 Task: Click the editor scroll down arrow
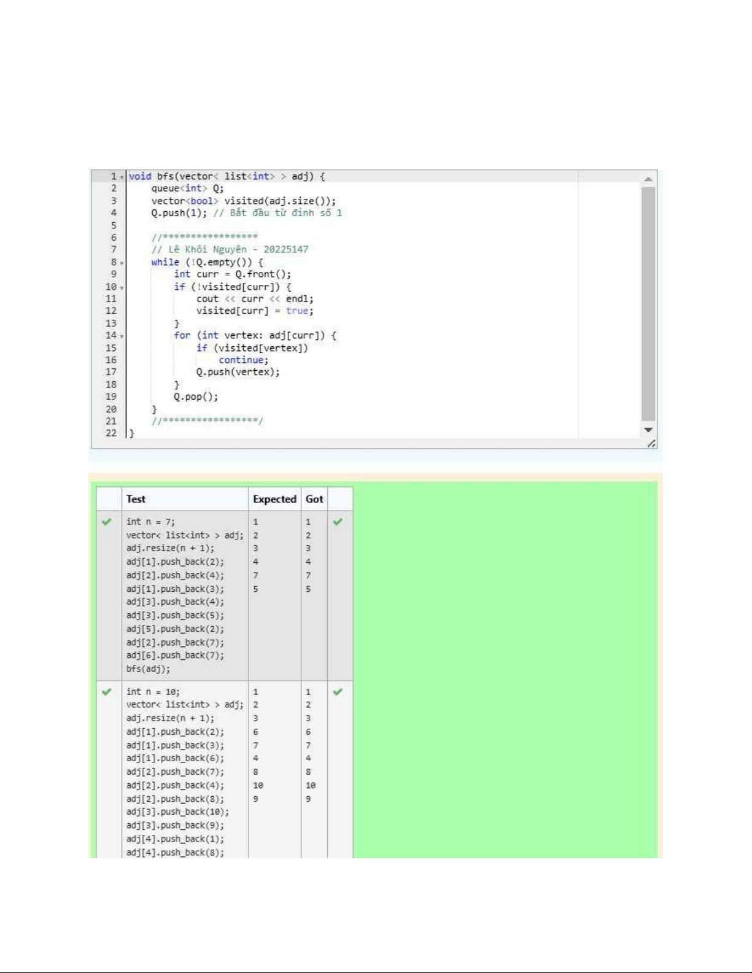click(x=648, y=430)
